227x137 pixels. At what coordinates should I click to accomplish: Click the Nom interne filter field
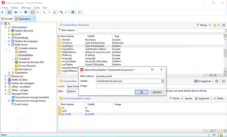[x=150, y=30]
